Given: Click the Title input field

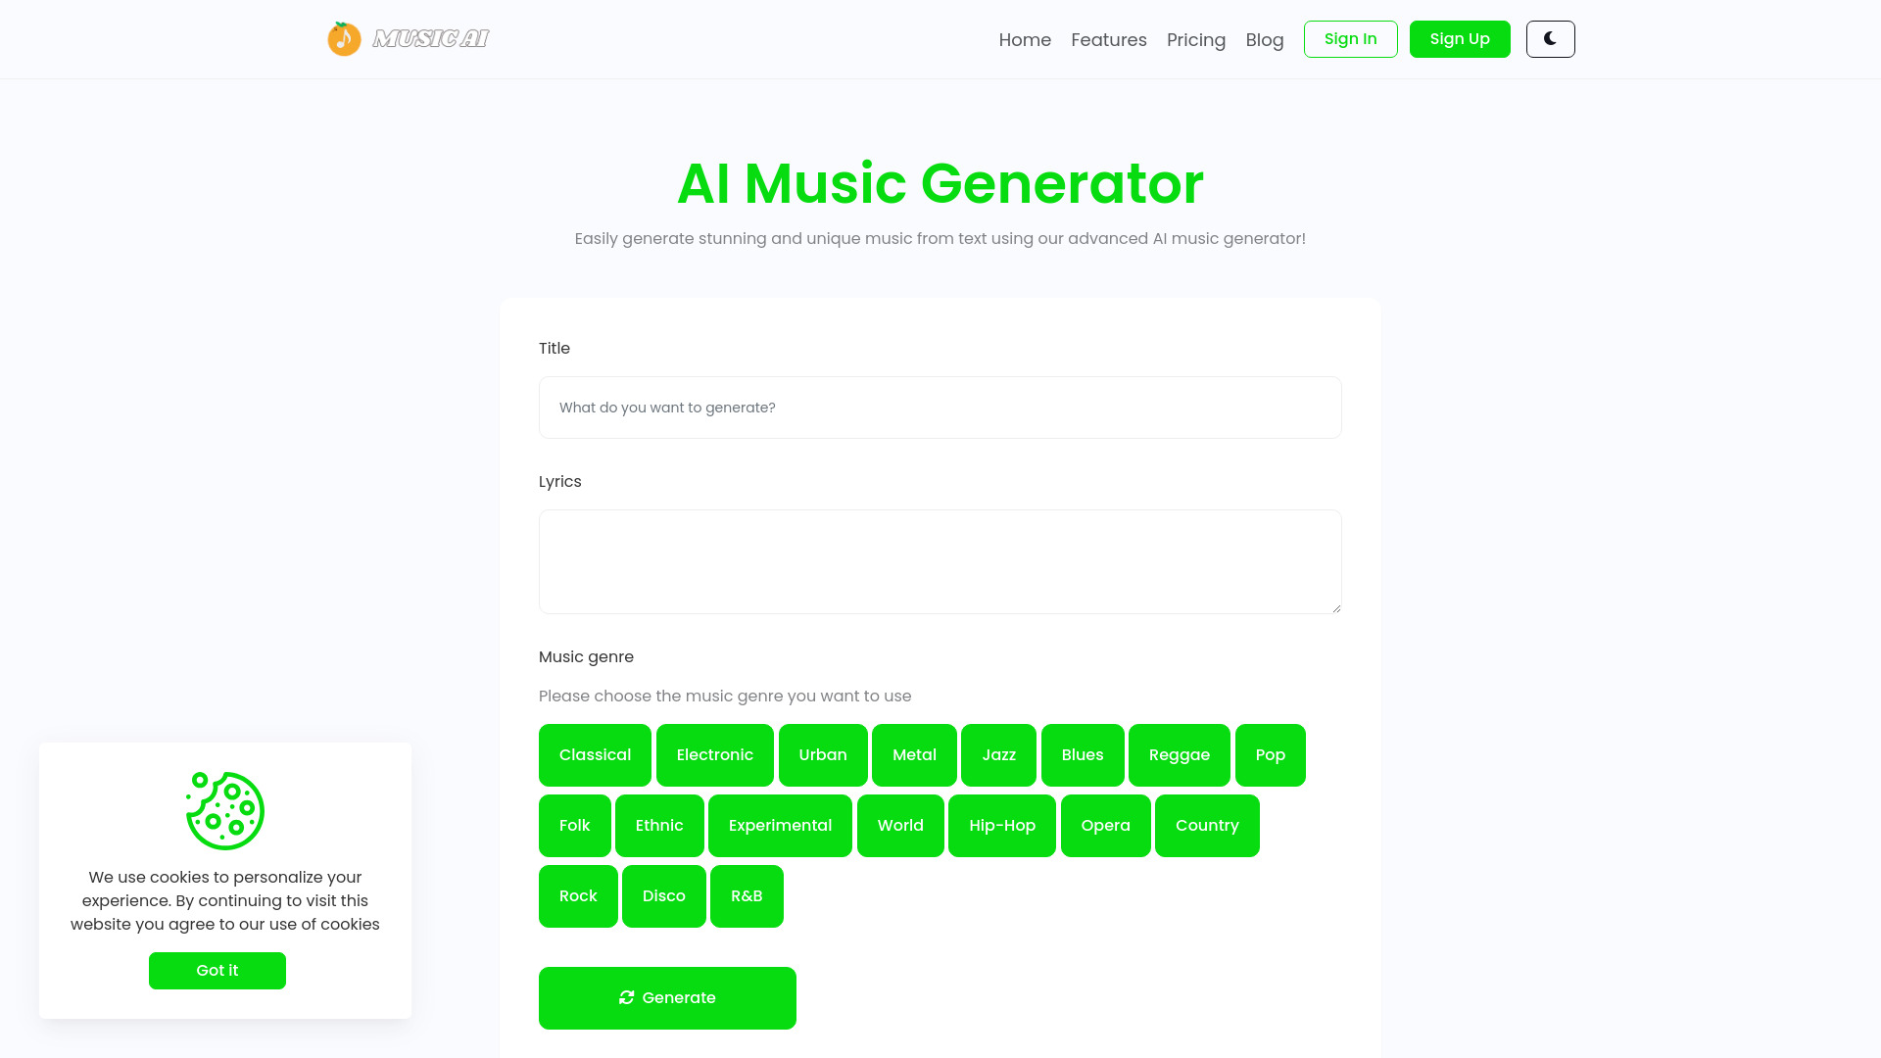Looking at the screenshot, I should [940, 407].
